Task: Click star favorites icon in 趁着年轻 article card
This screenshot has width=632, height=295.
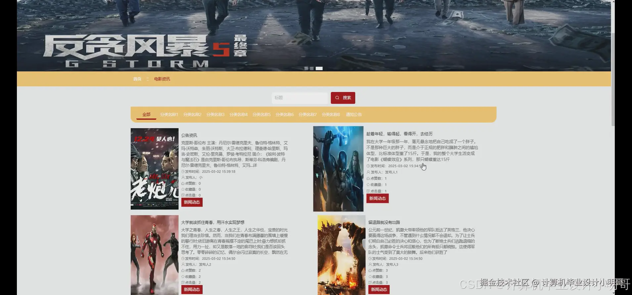Action: pyautogui.click(x=368, y=185)
